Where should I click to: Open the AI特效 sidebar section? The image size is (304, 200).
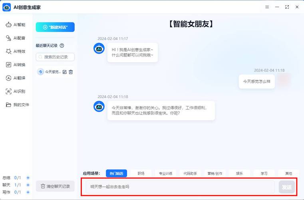point(16,51)
